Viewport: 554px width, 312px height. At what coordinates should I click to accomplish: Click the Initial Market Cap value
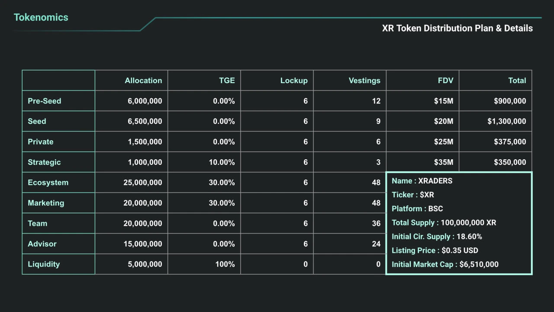tap(479, 264)
